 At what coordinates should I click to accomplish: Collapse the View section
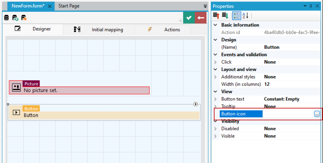click(215, 92)
